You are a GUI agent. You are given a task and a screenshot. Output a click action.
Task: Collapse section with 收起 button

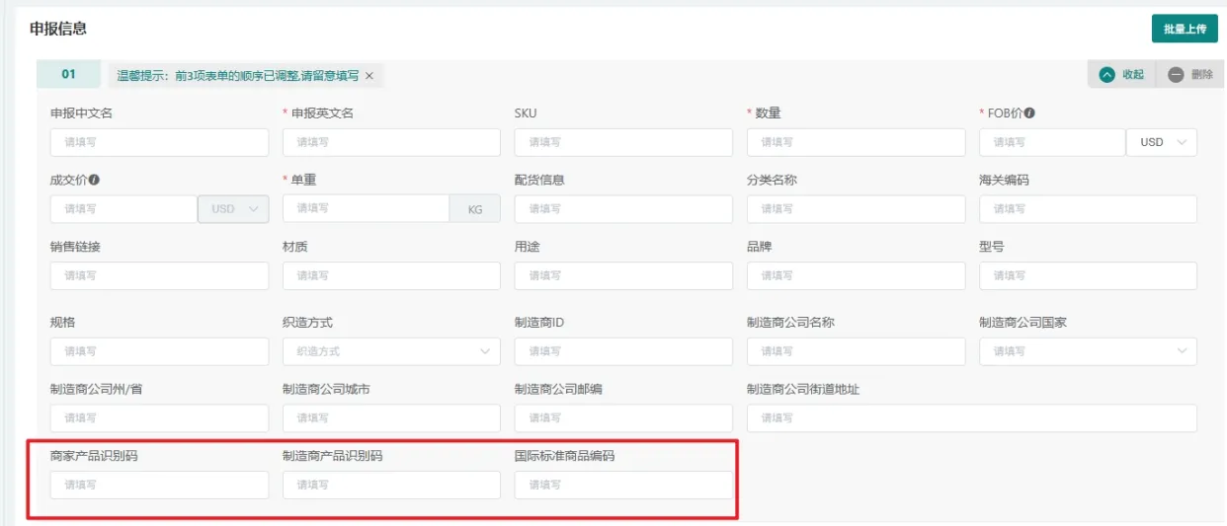point(1121,75)
